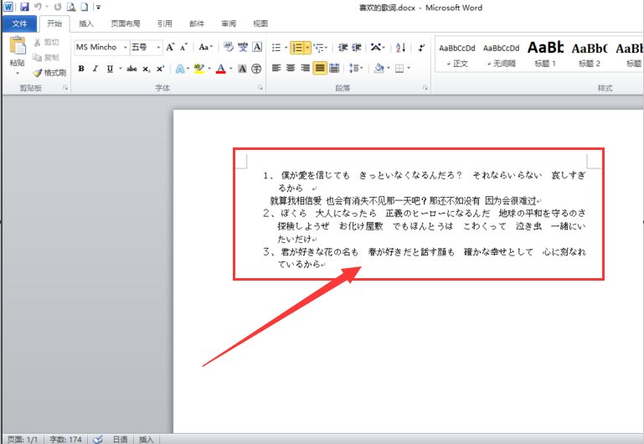The width and height of the screenshot is (644, 444).
Task: Expand the 粘贴 paste options arrow
Action: click(18, 74)
